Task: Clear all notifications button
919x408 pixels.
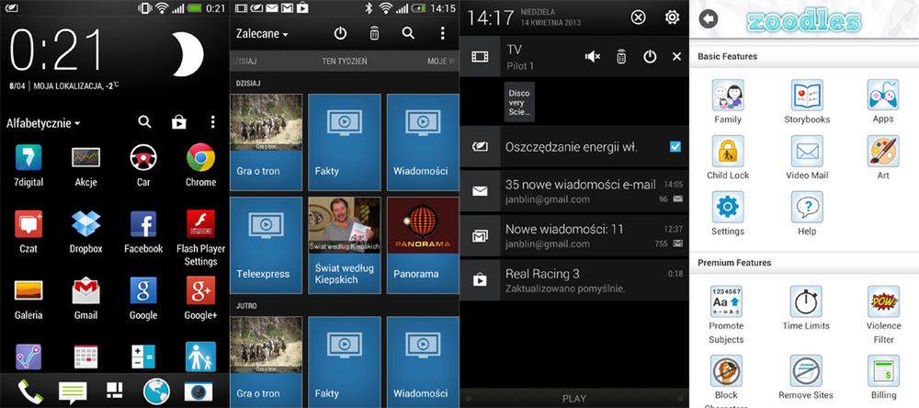Action: (x=638, y=17)
